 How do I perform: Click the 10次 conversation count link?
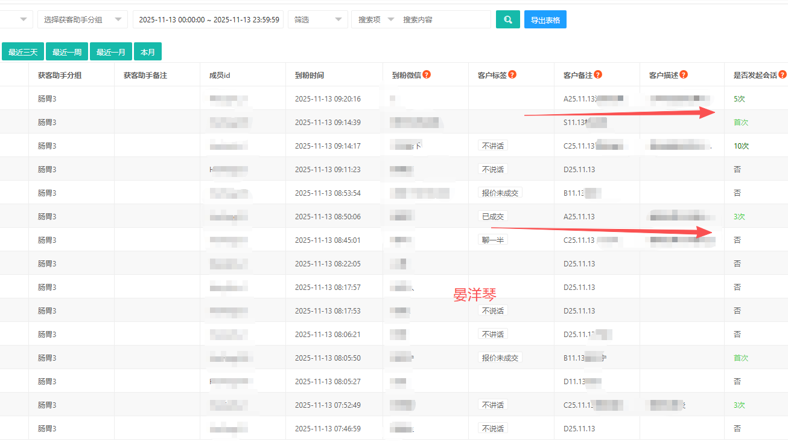(742, 146)
